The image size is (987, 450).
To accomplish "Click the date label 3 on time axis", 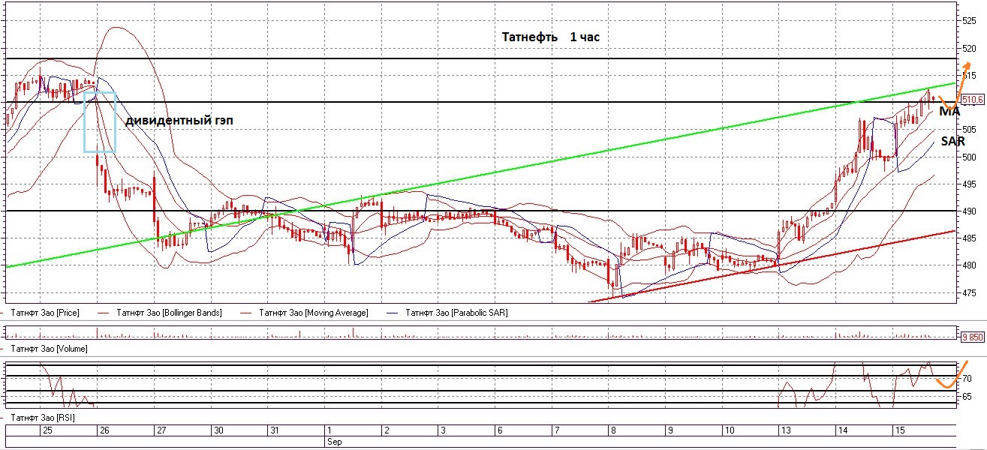I will coord(443,430).
